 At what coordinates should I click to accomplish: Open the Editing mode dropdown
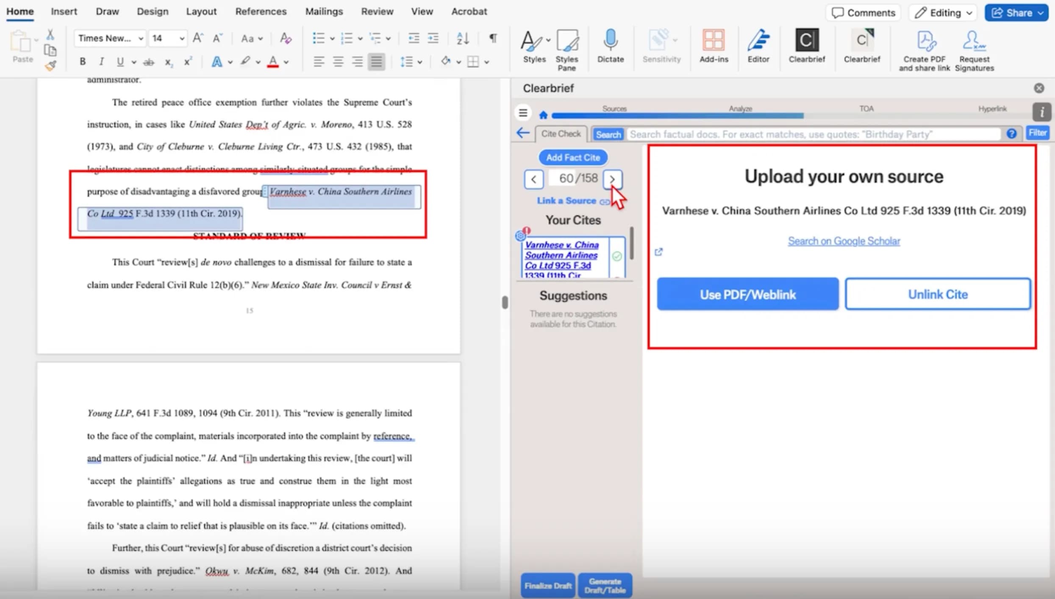pyautogui.click(x=942, y=12)
